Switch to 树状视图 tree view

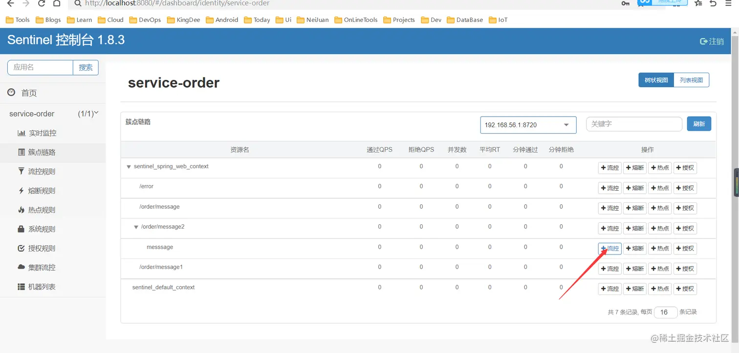(x=656, y=80)
